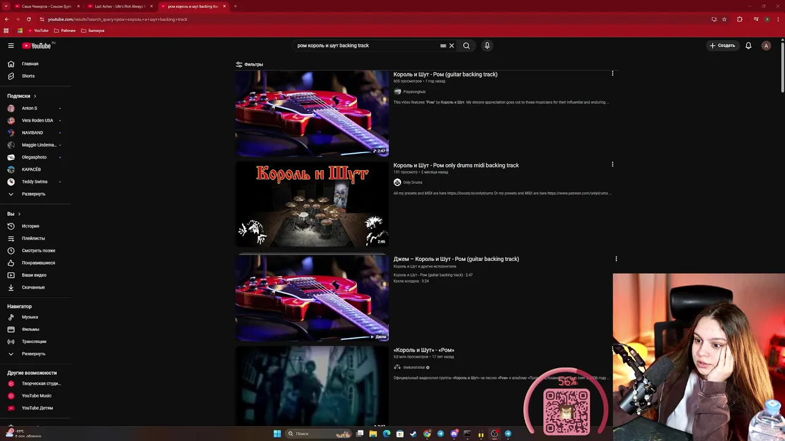
Task: Open the YouTube hamburger guide menu
Action: (11, 45)
